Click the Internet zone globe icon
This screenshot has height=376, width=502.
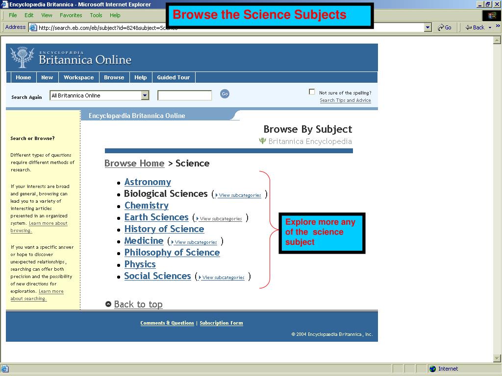pyautogui.click(x=432, y=369)
